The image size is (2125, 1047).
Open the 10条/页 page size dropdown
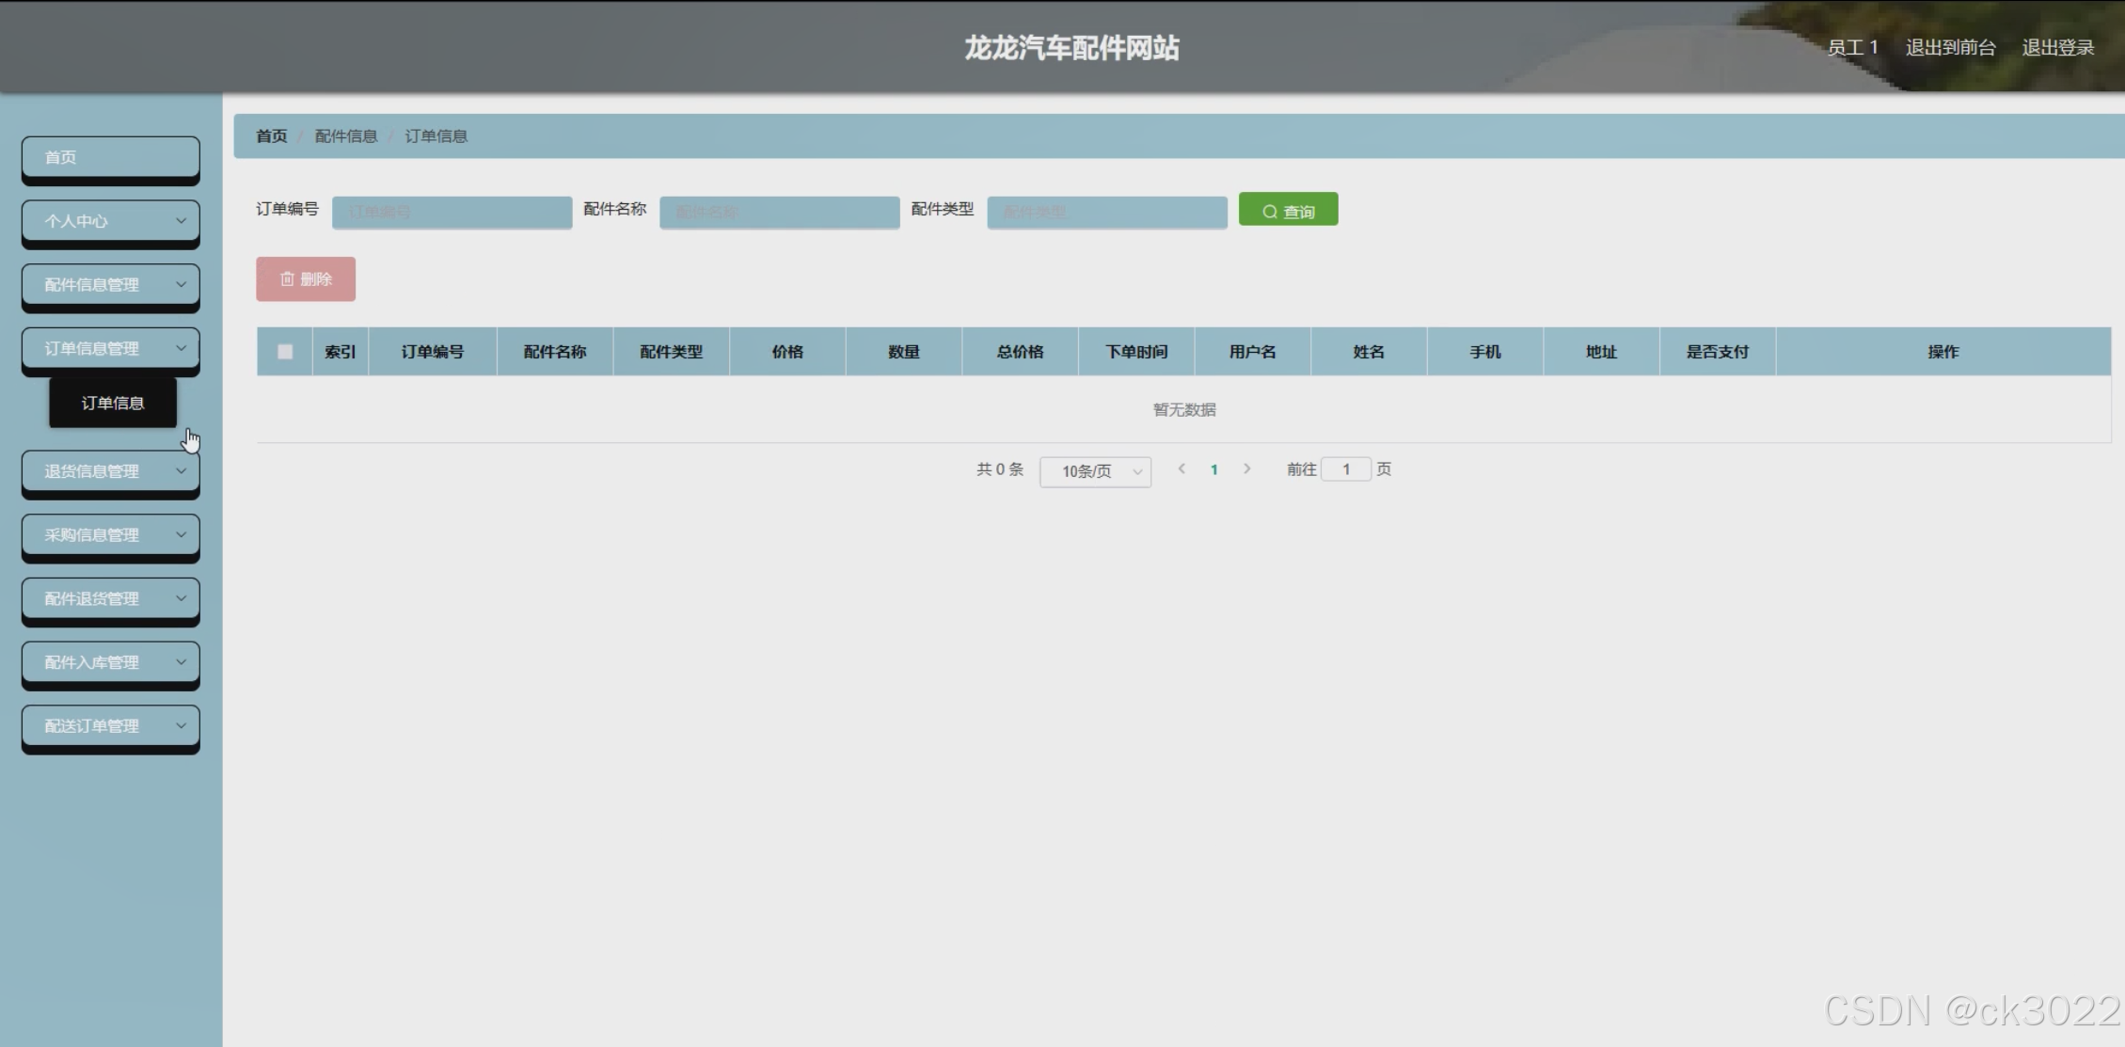point(1095,471)
